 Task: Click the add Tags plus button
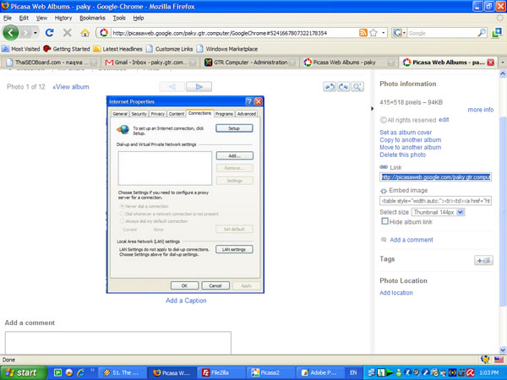[x=483, y=260]
